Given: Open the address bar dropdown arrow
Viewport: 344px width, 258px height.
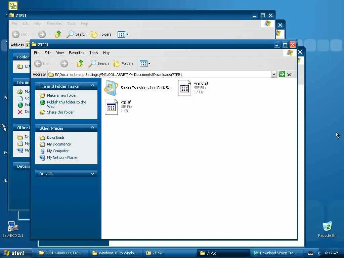Looking at the screenshot, I should click(x=274, y=74).
